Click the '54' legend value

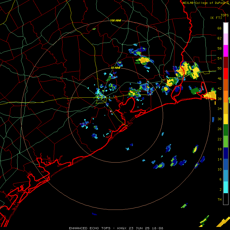pos(220,58)
